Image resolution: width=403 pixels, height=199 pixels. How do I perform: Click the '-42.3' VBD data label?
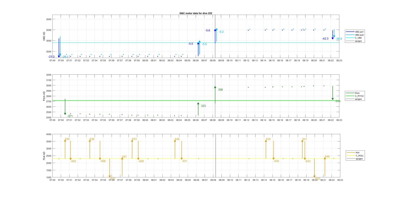(x=325, y=39)
